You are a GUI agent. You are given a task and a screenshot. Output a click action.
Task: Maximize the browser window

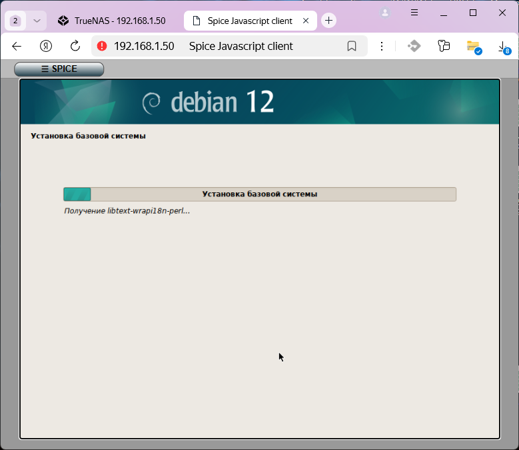tap(473, 13)
